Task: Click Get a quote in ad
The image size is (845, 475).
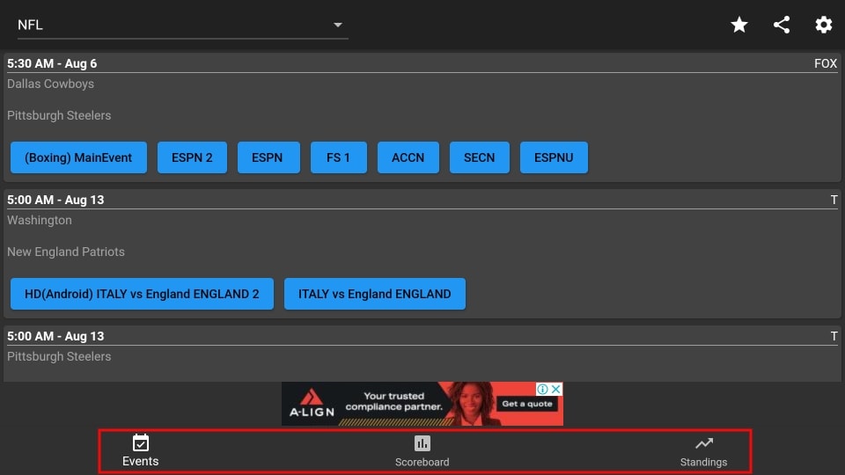Action: click(527, 404)
